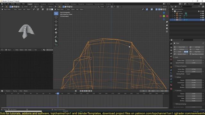Open the Physics properties tab icon

point(171,76)
